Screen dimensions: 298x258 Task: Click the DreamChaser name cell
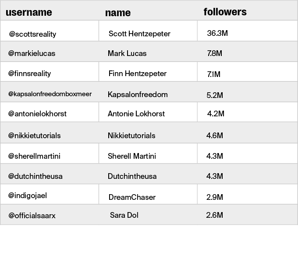tap(132, 197)
